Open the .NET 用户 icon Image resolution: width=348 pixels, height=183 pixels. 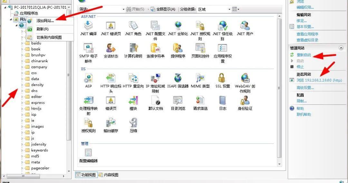[245, 26]
